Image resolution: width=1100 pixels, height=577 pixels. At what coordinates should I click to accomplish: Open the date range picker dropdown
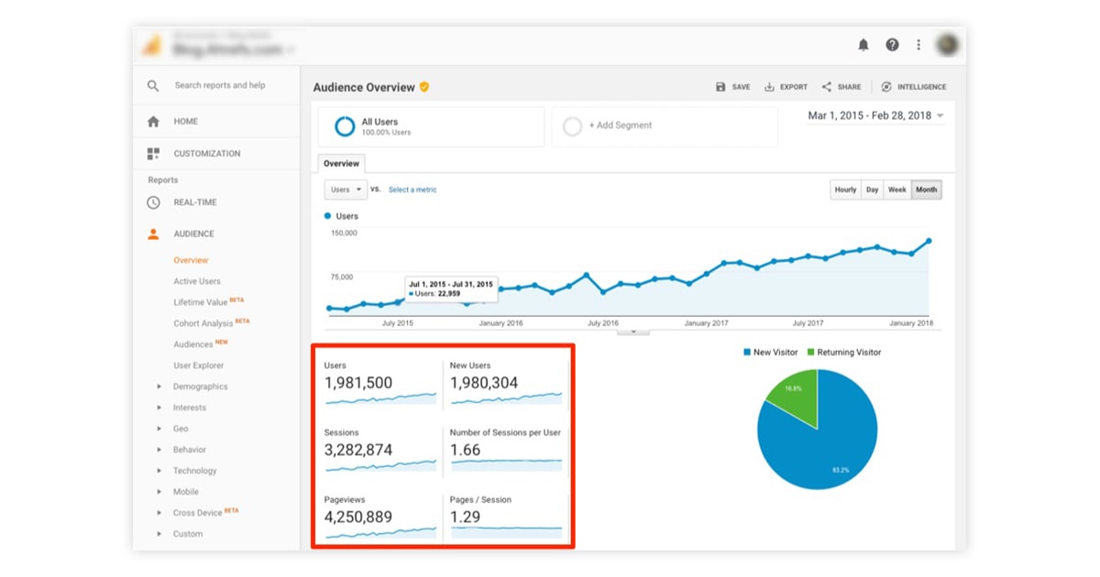pyautogui.click(x=875, y=116)
